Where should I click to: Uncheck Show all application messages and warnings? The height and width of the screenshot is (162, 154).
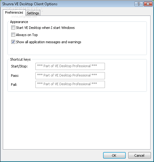(x=13, y=42)
